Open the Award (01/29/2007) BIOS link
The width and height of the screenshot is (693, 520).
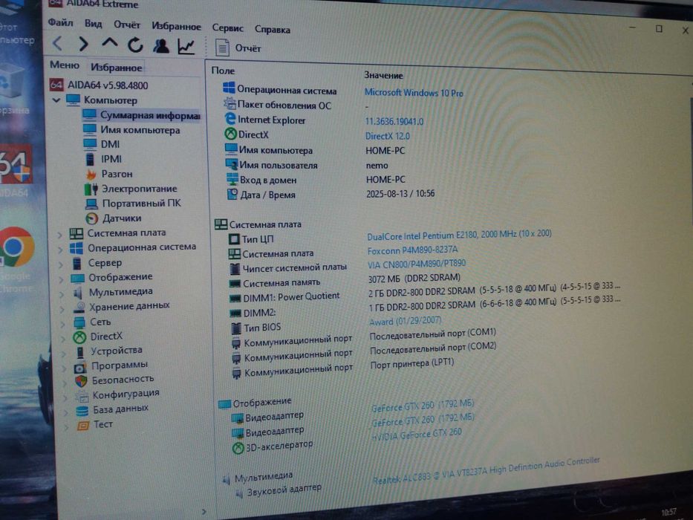[406, 321]
